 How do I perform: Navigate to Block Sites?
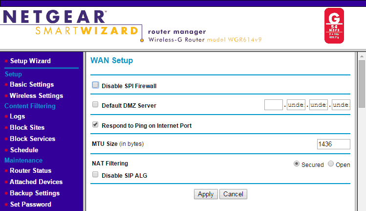[x=27, y=128]
